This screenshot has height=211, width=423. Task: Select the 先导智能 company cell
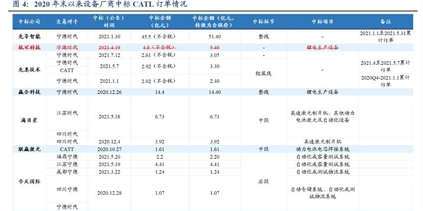click(29, 37)
